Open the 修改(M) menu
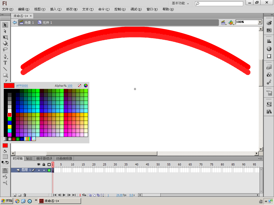The width and height of the screenshot is (274, 205). tap(72, 9)
